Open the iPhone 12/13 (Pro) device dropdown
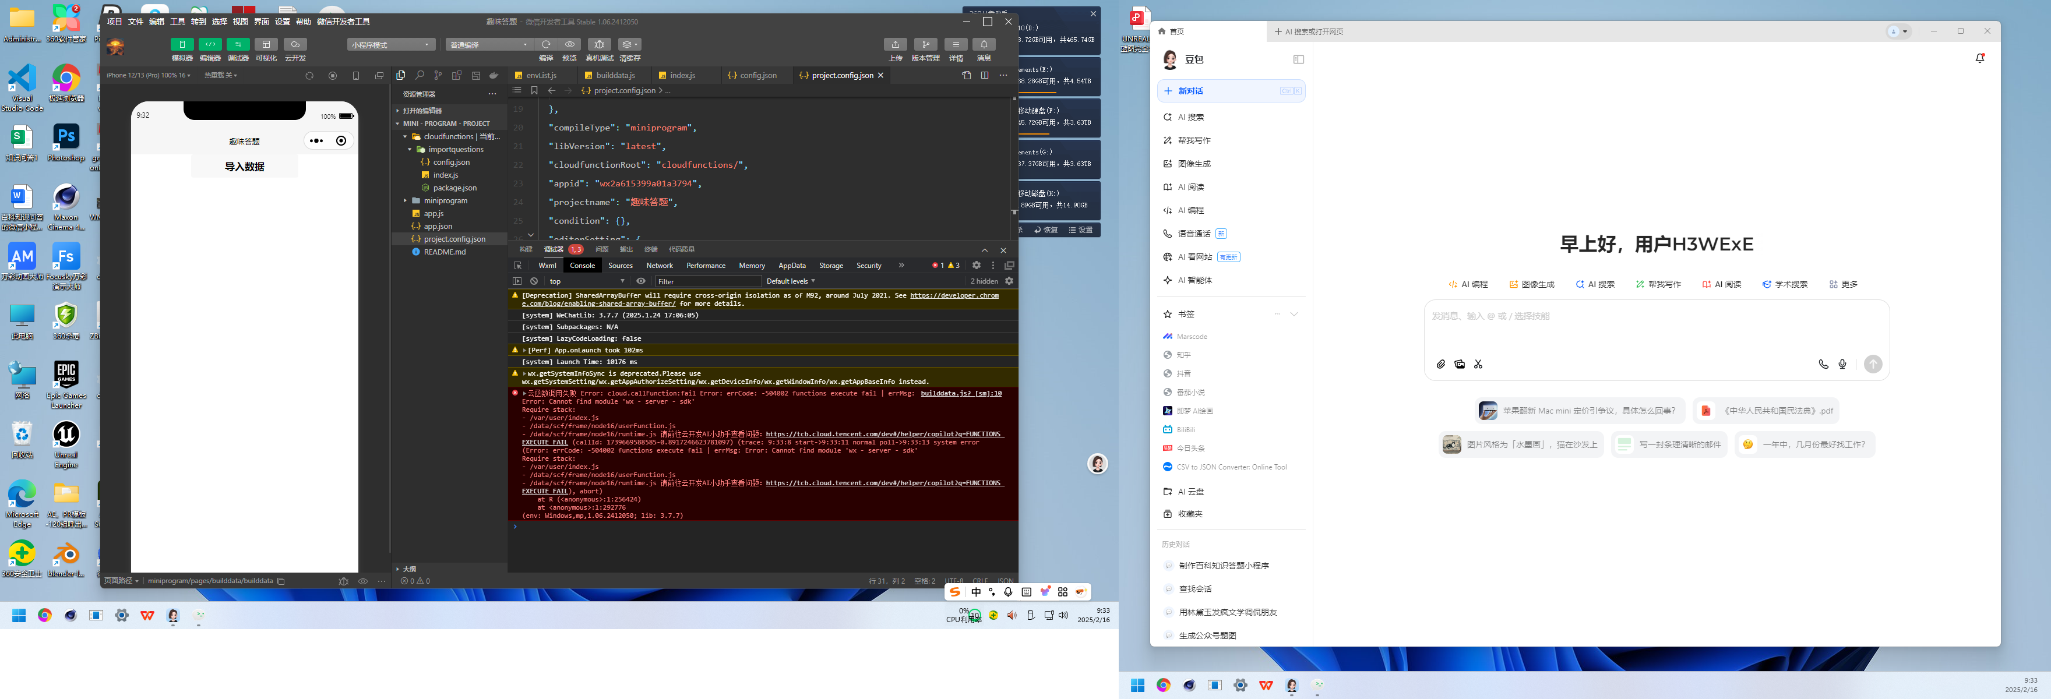The height and width of the screenshot is (699, 2051). pyautogui.click(x=149, y=75)
